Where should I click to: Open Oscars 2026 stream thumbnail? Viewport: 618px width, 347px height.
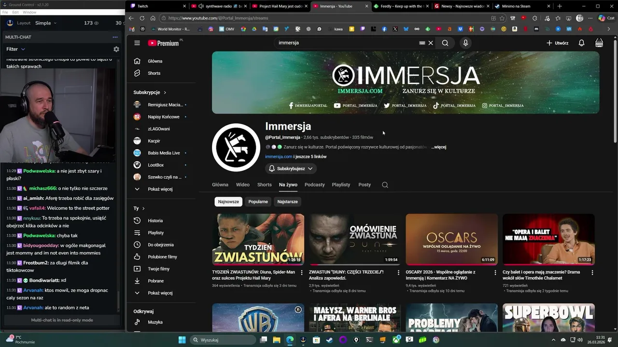coord(451,240)
